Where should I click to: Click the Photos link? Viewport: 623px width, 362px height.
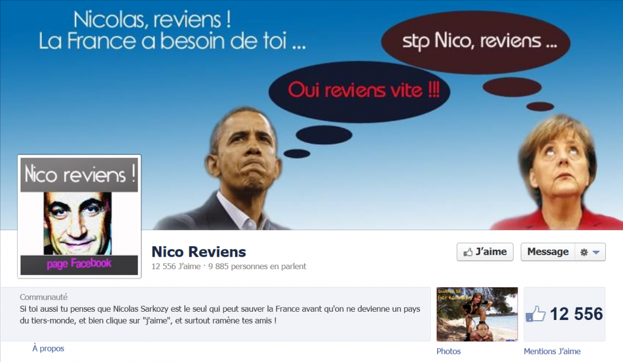coord(449,351)
